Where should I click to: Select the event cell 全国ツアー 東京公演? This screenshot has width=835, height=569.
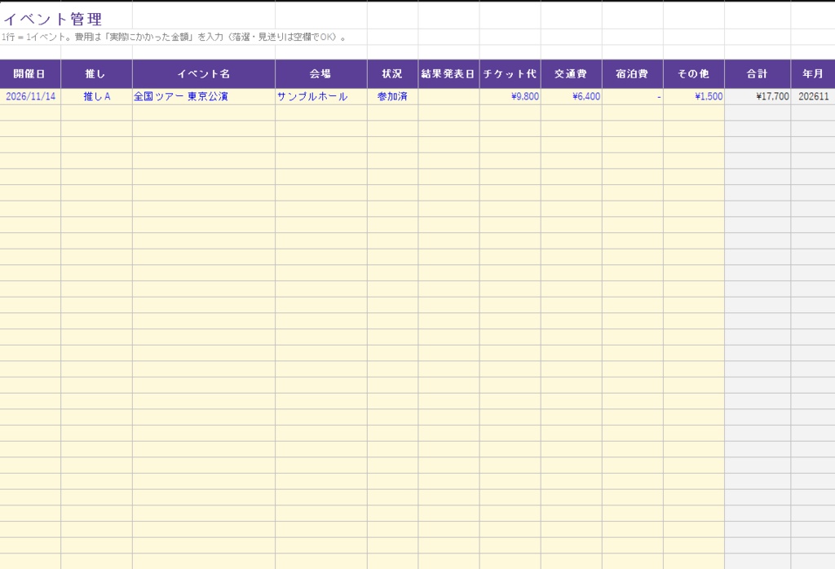click(x=203, y=96)
